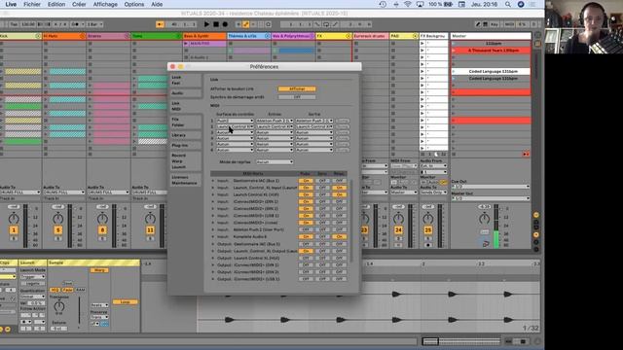The width and height of the screenshot is (623, 350).
Task: Launch the A Thousand Years scene
Action: (x=454, y=51)
